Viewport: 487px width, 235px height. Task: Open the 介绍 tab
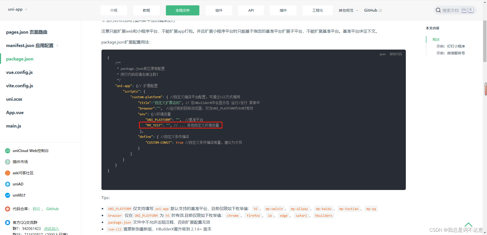114,10
